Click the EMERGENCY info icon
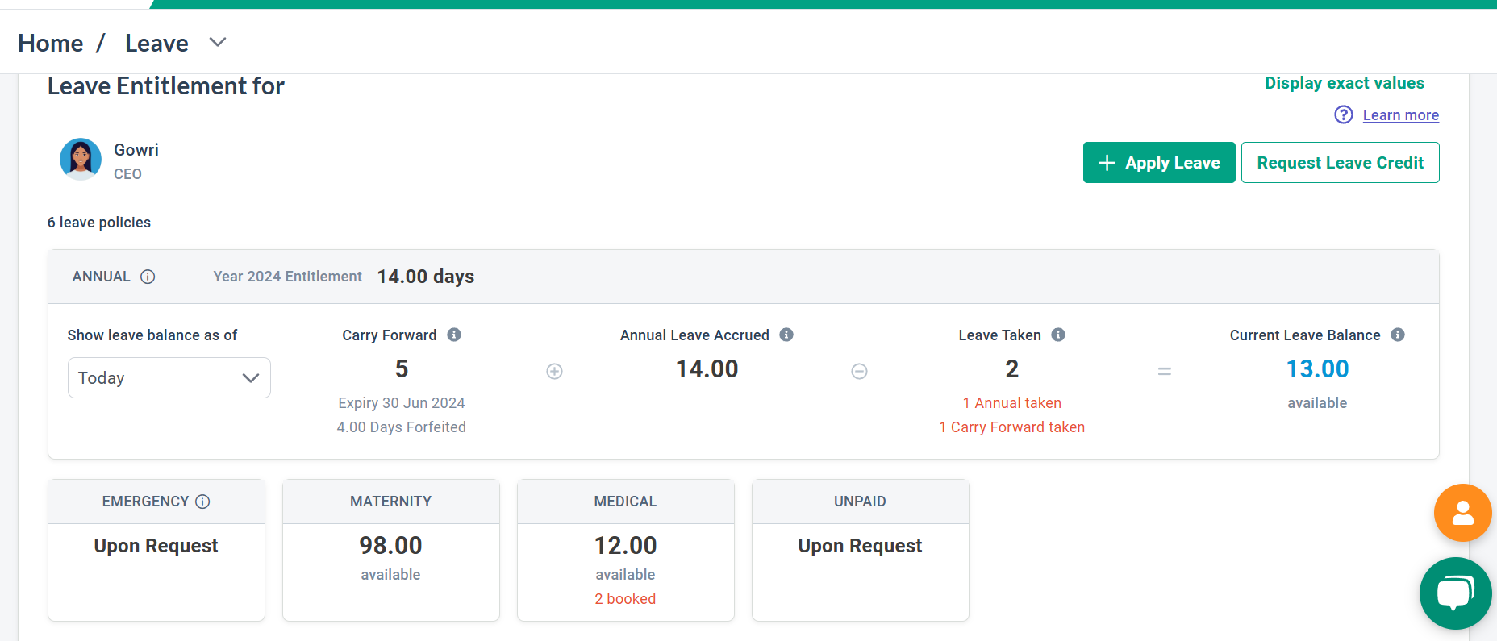The image size is (1497, 641). point(203,502)
